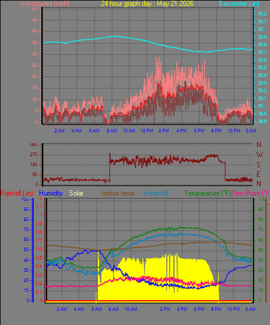Click the Solar legend label

76,193
